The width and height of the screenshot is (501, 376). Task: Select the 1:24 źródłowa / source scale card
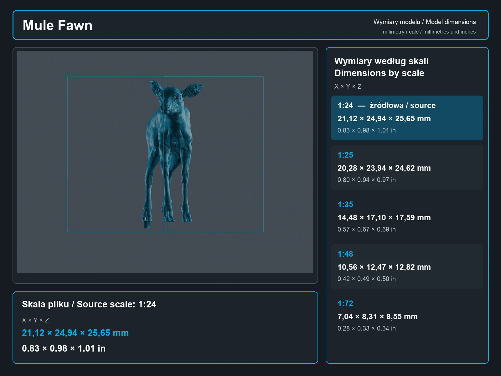[407, 118]
